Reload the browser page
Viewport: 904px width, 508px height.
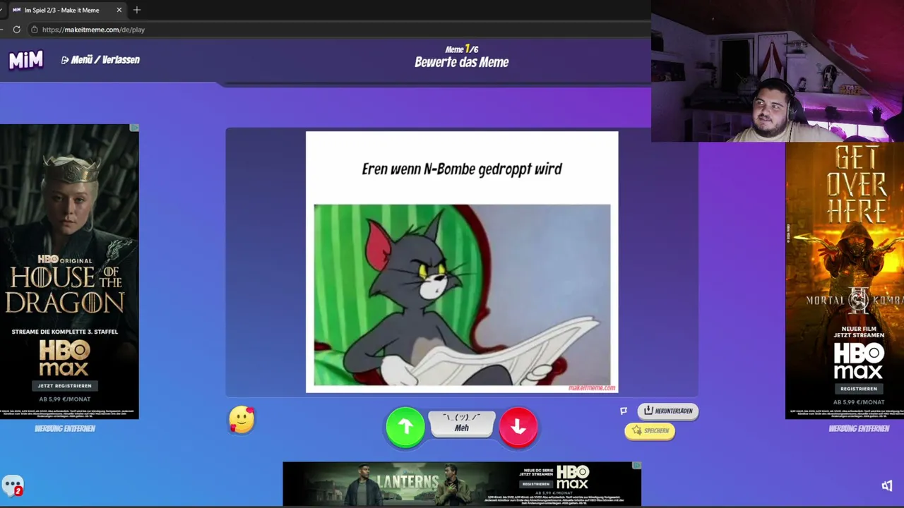tap(17, 30)
